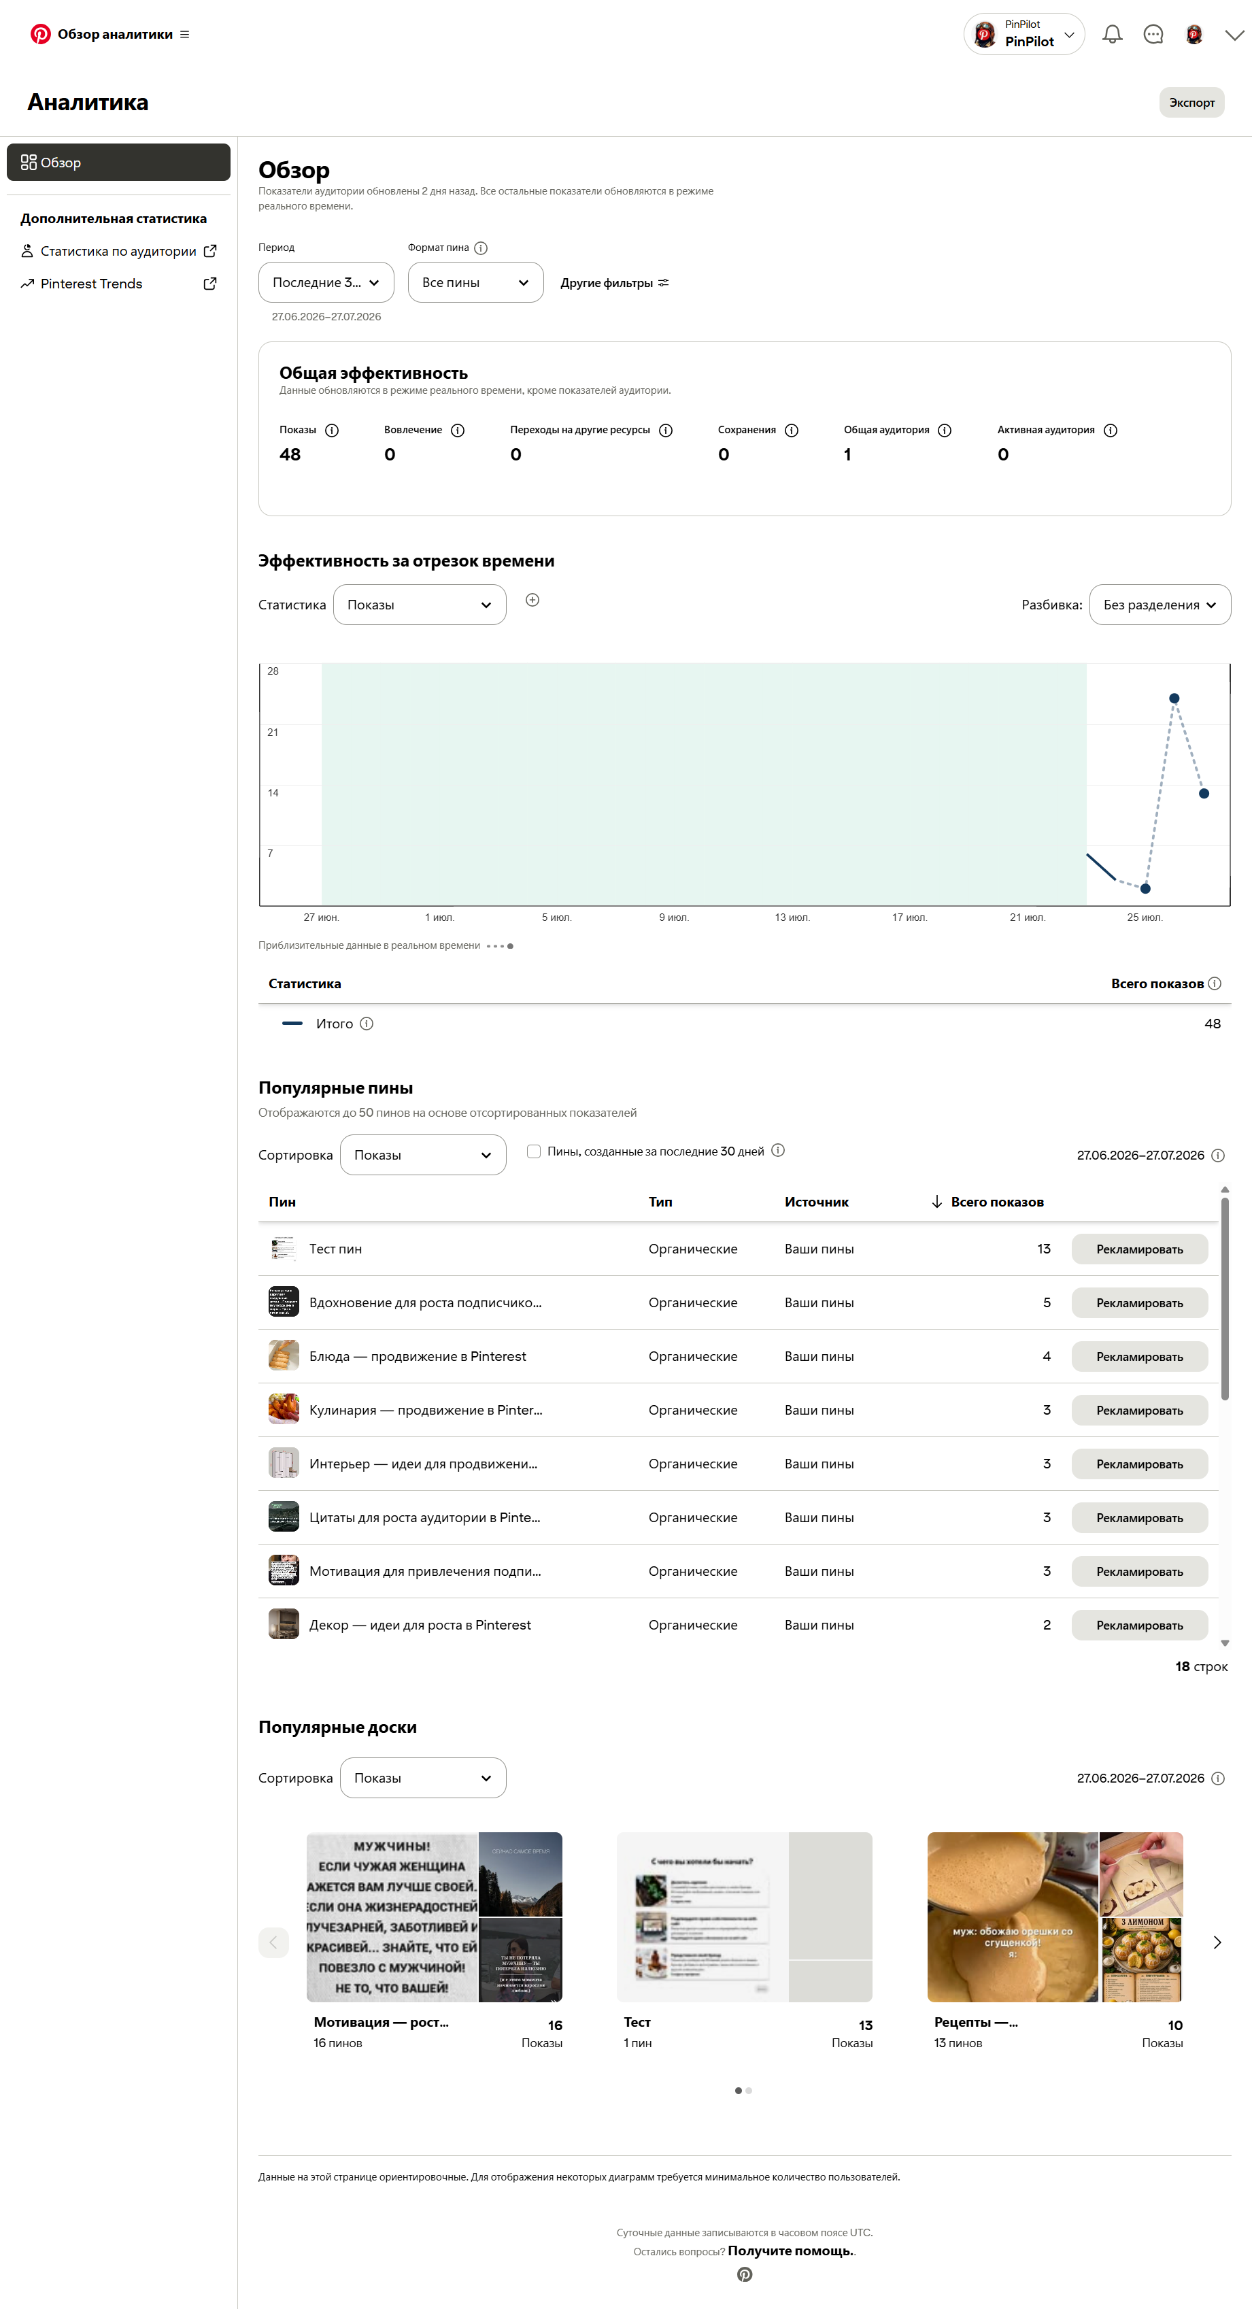Viewport: 1252px width, 2309px height.
Task: Open the Мотивация — рост... board
Action: pos(435,1940)
